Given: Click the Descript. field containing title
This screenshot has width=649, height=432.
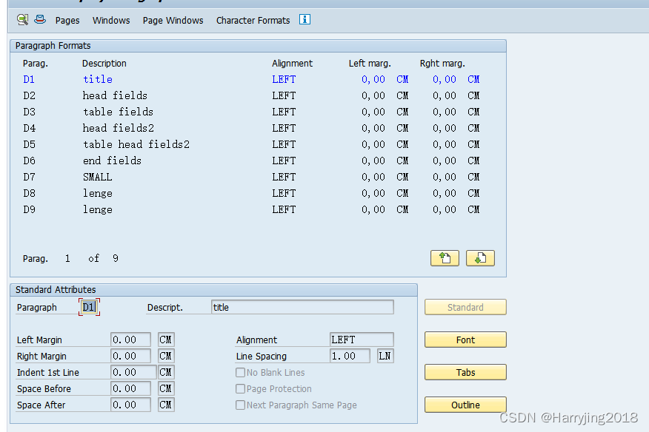Looking at the screenshot, I should 302,307.
